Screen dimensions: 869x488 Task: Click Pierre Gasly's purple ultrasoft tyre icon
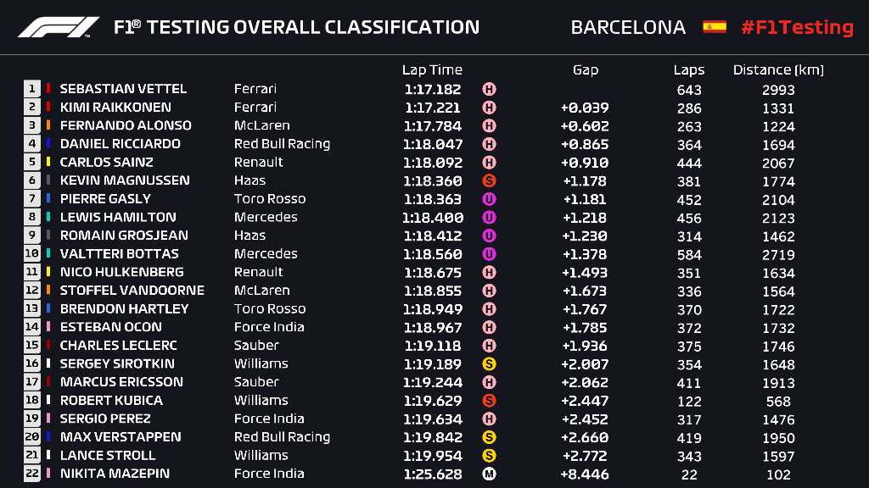(489, 199)
